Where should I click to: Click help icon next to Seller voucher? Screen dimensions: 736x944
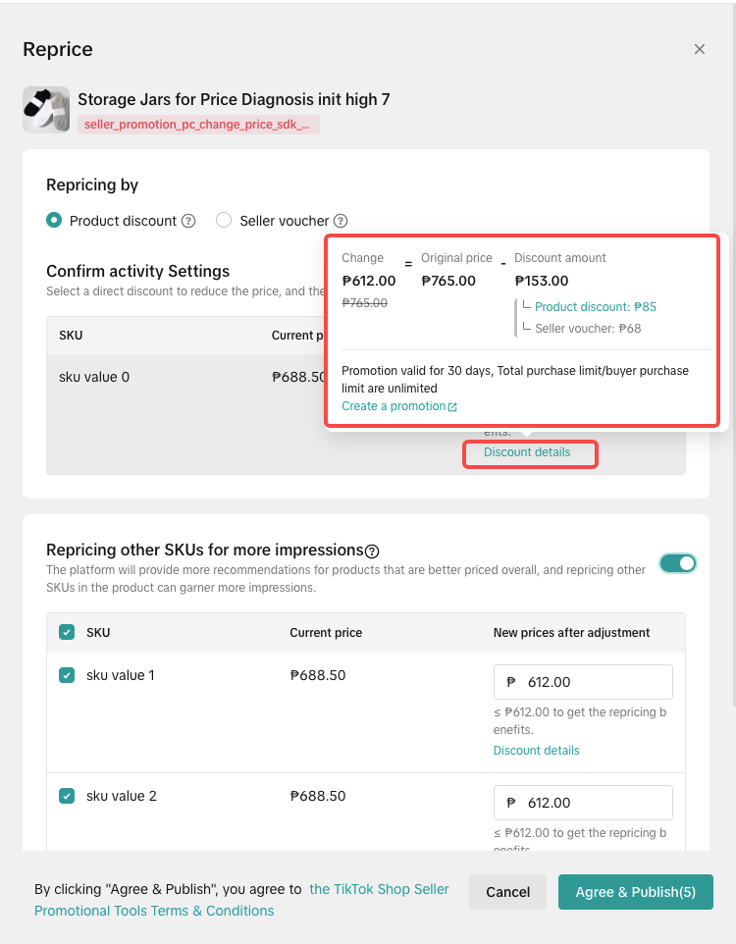coord(341,221)
